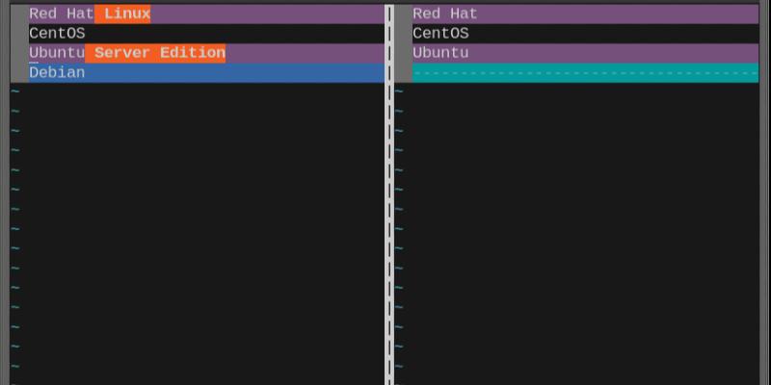The image size is (771, 385).
Task: Click the cursor on Debian's letter "D"
Action: [x=34, y=73]
